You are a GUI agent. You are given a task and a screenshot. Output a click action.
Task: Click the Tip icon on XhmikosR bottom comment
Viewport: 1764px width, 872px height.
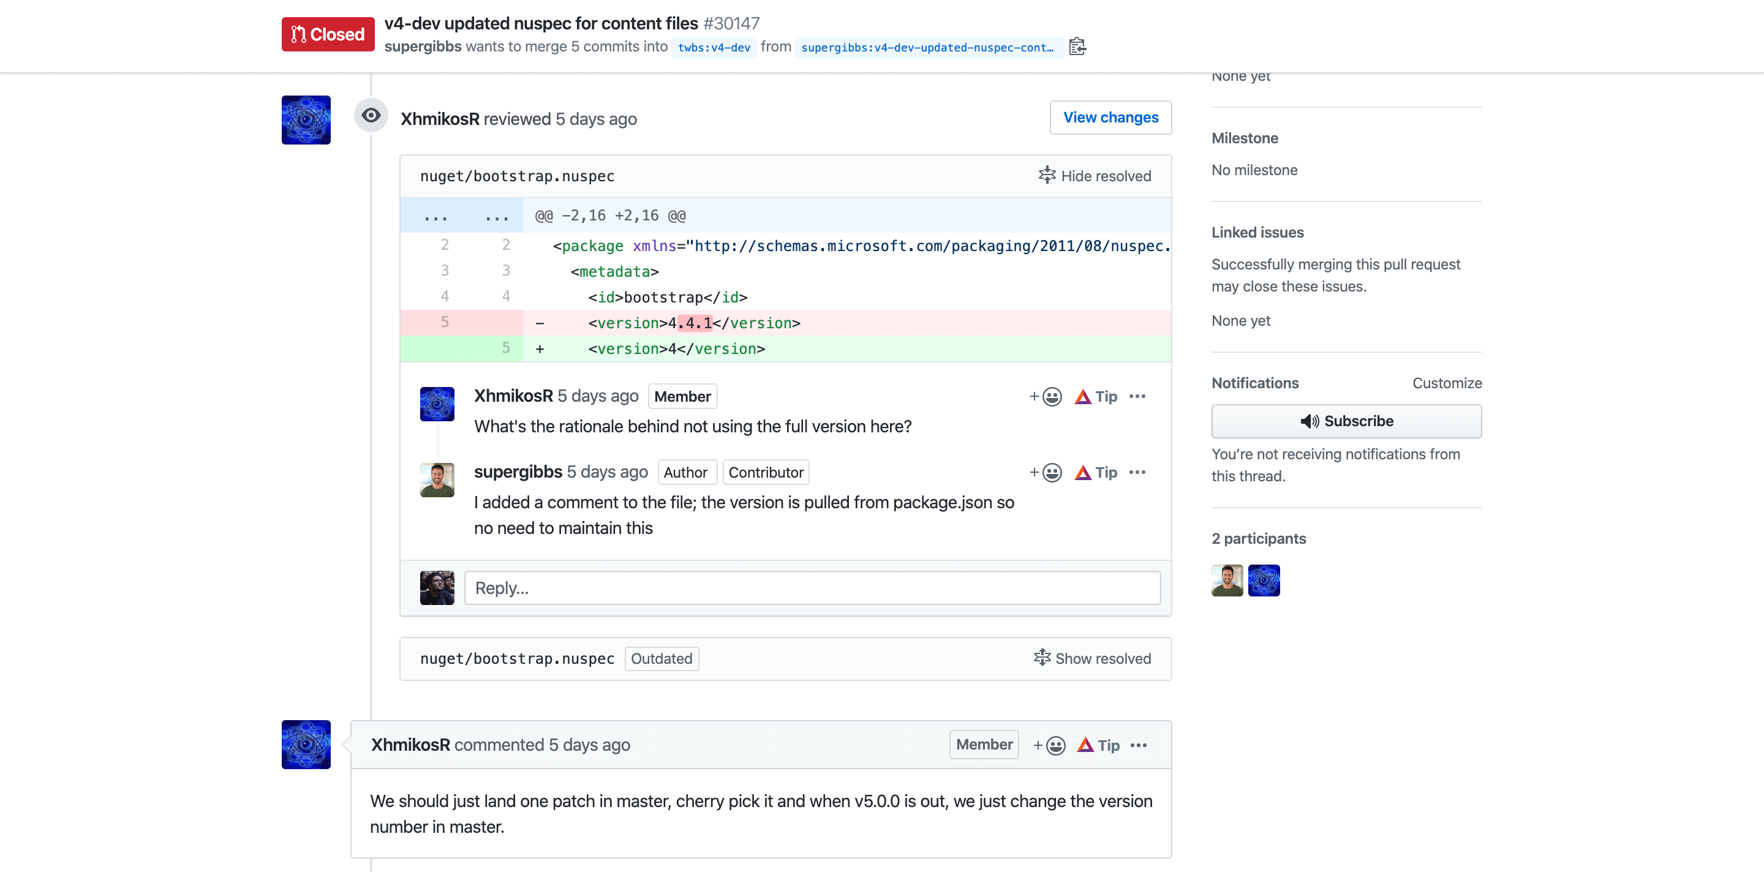pos(1085,745)
